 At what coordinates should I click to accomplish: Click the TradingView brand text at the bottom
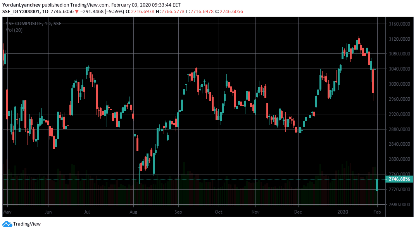pyautogui.click(x=27, y=224)
